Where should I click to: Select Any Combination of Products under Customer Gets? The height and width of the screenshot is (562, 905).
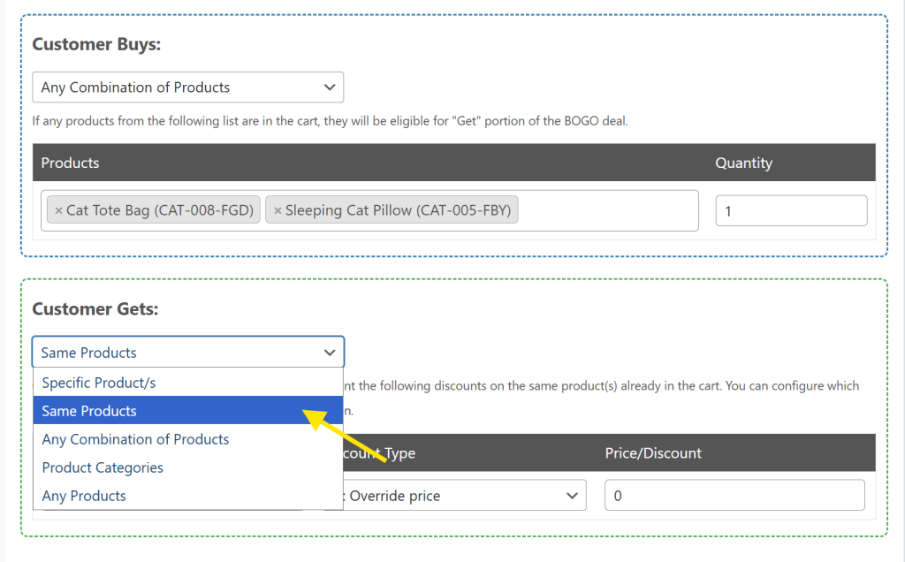pos(135,439)
